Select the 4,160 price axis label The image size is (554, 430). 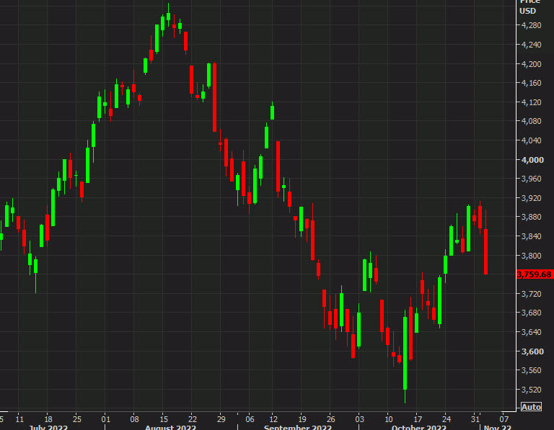tap(532, 83)
